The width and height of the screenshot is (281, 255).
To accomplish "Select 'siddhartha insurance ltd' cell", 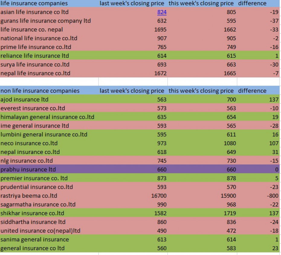I will [x=49, y=222].
